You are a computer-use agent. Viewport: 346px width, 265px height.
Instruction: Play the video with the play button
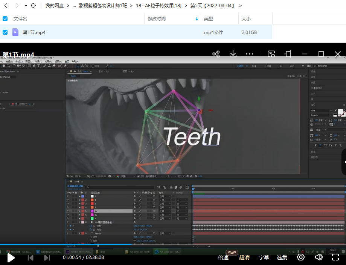tap(11, 257)
